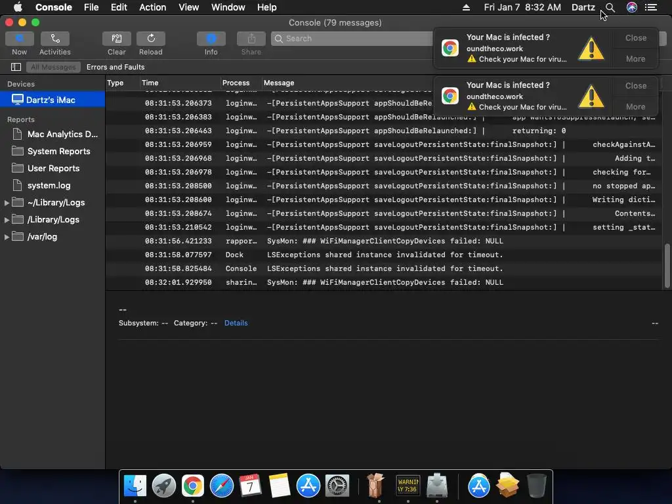Click More on second infected notification
The height and width of the screenshot is (504, 672).
tap(635, 107)
